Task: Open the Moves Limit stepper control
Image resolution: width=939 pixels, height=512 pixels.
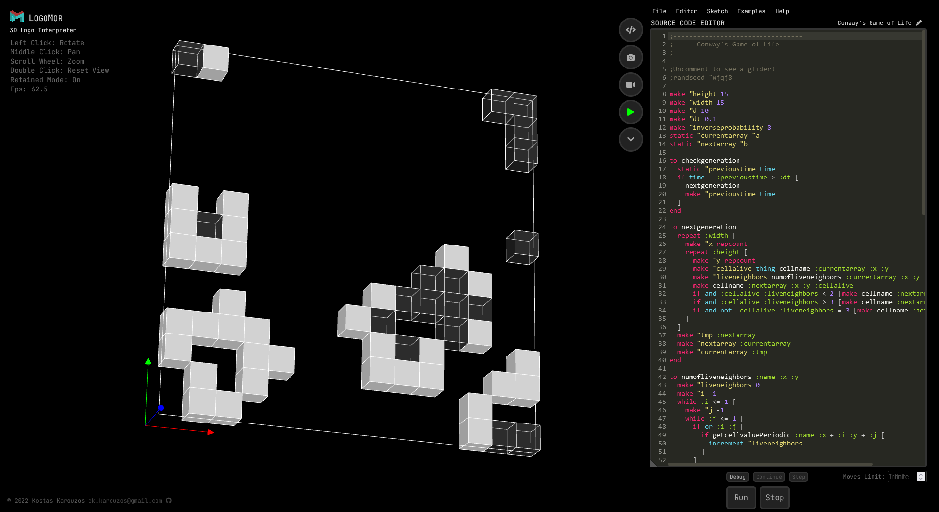Action: tap(921, 477)
